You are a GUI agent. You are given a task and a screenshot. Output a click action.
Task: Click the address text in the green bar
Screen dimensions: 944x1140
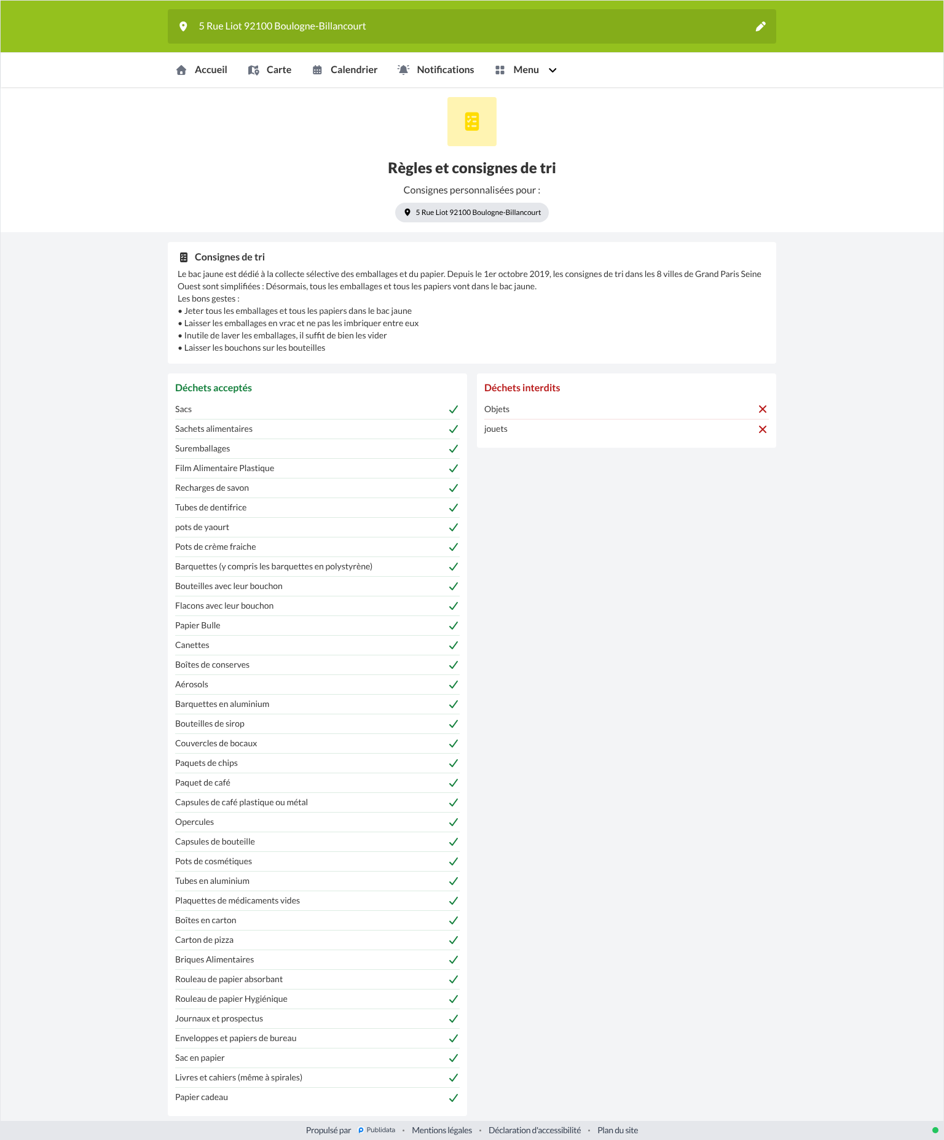click(x=282, y=26)
